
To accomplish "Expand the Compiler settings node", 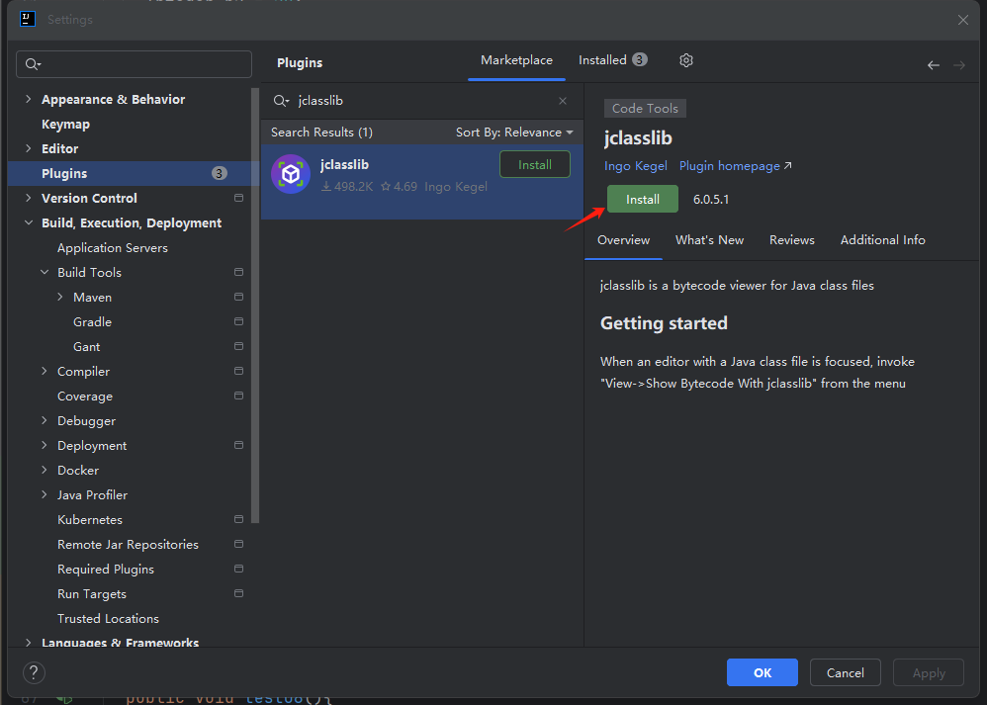I will pyautogui.click(x=45, y=371).
